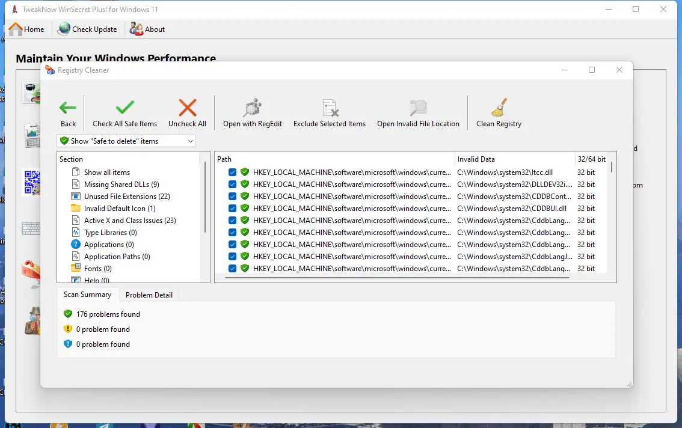Click Exclude Selected Items icon

[x=330, y=108]
